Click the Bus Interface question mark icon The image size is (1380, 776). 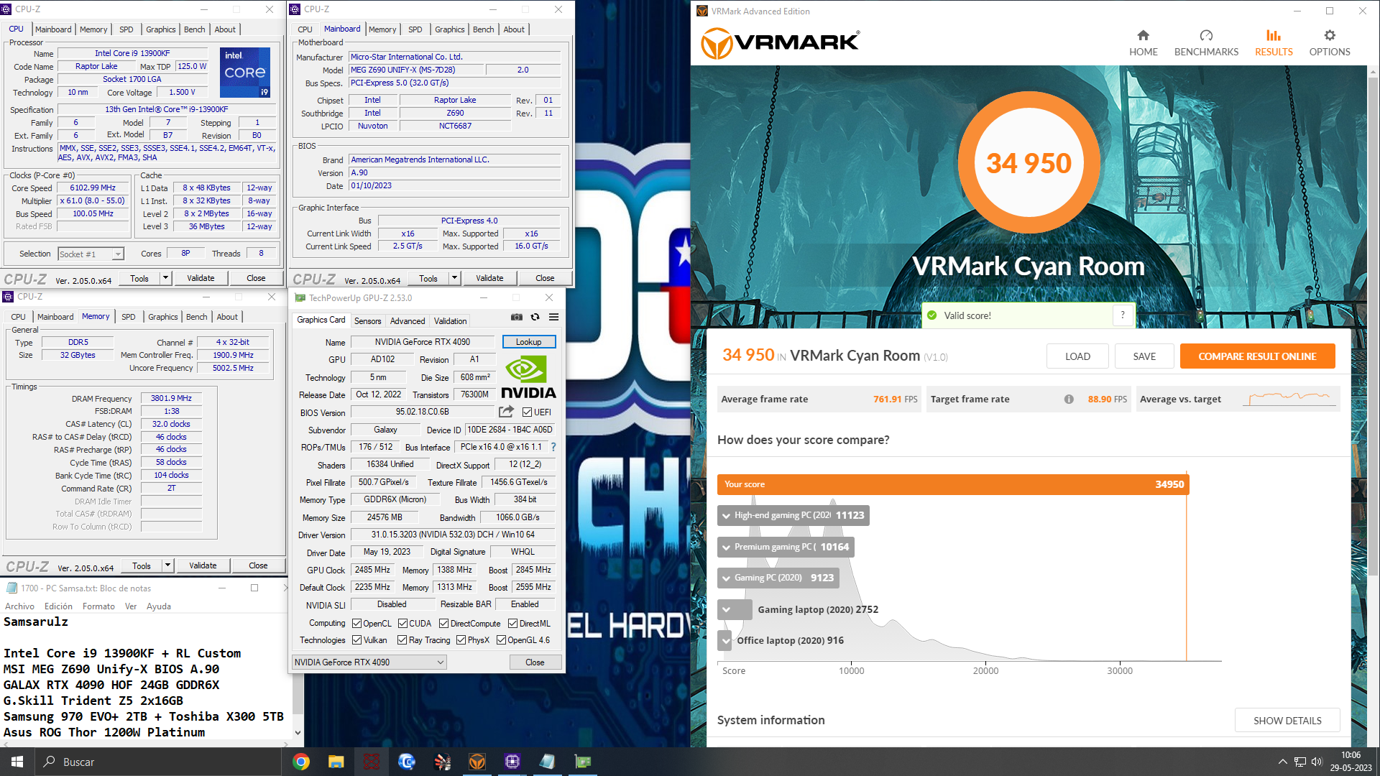(553, 447)
